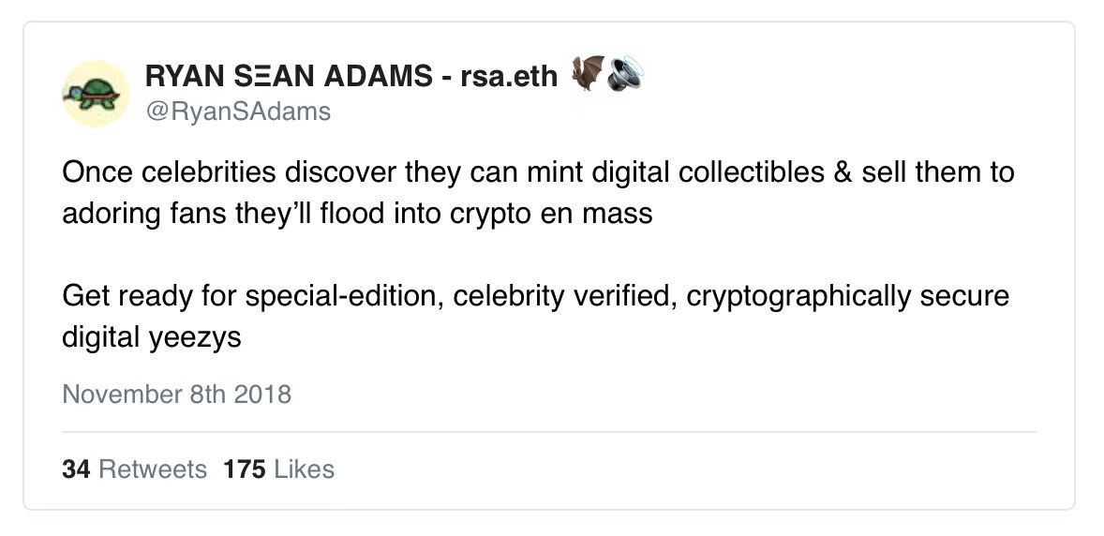Click the turtle profile avatar
This screenshot has height=536, width=1104.
point(95,93)
